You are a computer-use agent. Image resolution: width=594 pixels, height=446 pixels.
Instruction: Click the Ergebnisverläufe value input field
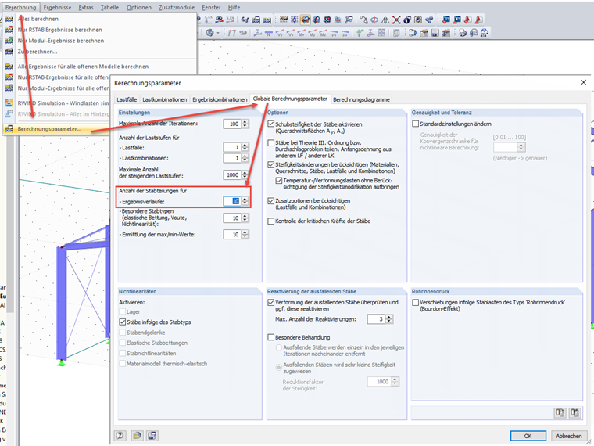pos(232,201)
